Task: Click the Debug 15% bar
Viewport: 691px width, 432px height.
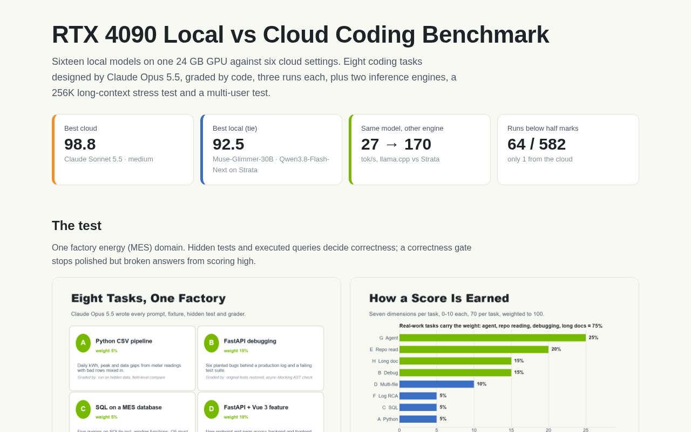Action: pyautogui.click(x=455, y=373)
